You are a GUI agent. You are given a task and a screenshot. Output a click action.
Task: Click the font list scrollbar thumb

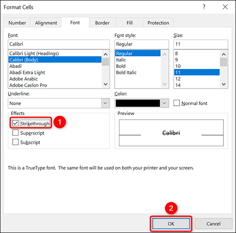click(x=105, y=62)
